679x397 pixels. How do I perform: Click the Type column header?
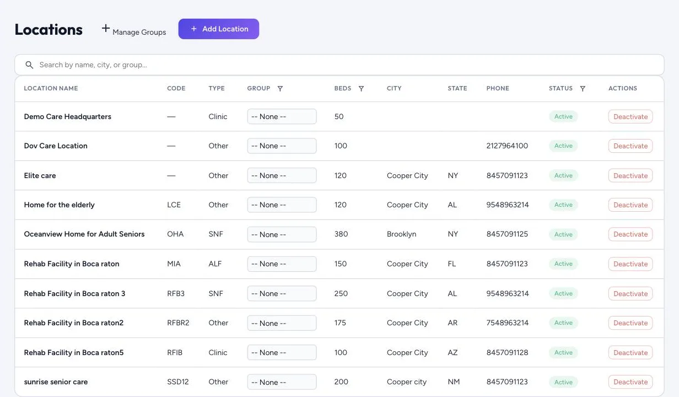pos(217,88)
